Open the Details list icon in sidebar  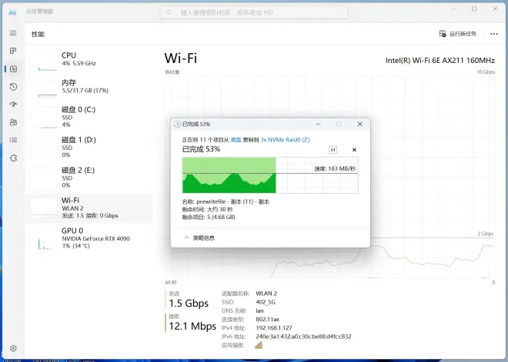point(13,140)
